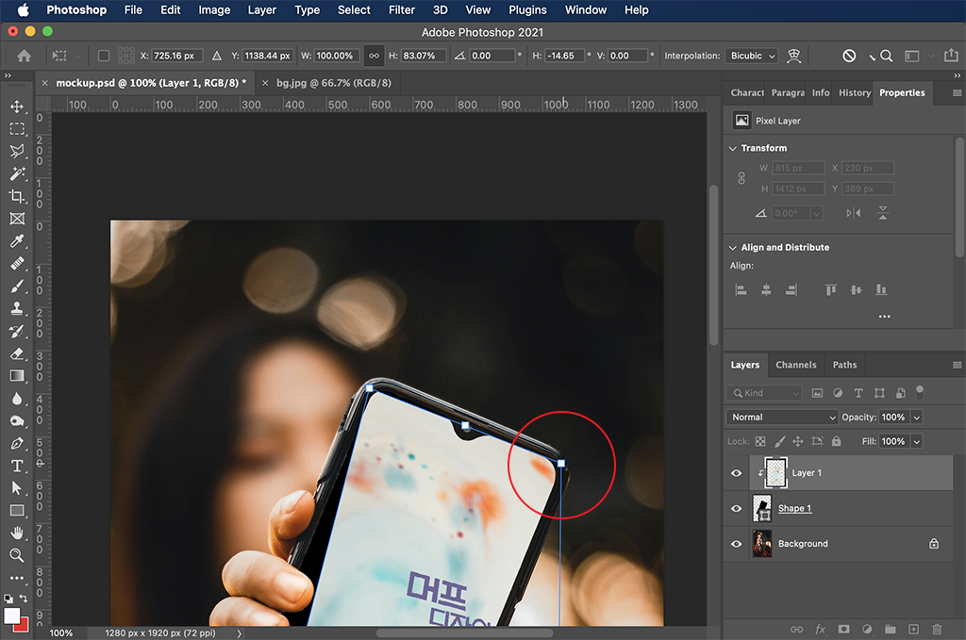Hide the Shape 1 layer

tap(736, 508)
